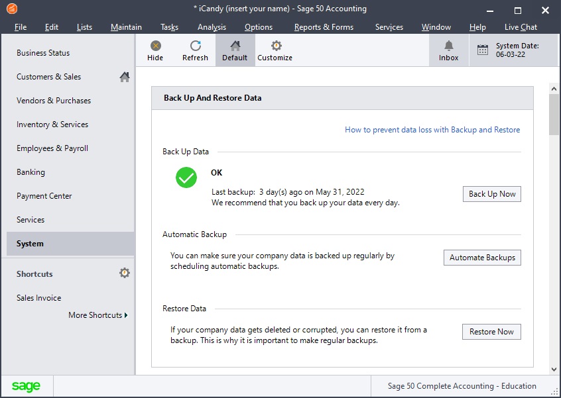Click the Sage 50 app logo icon
The height and width of the screenshot is (398, 561).
point(12,9)
